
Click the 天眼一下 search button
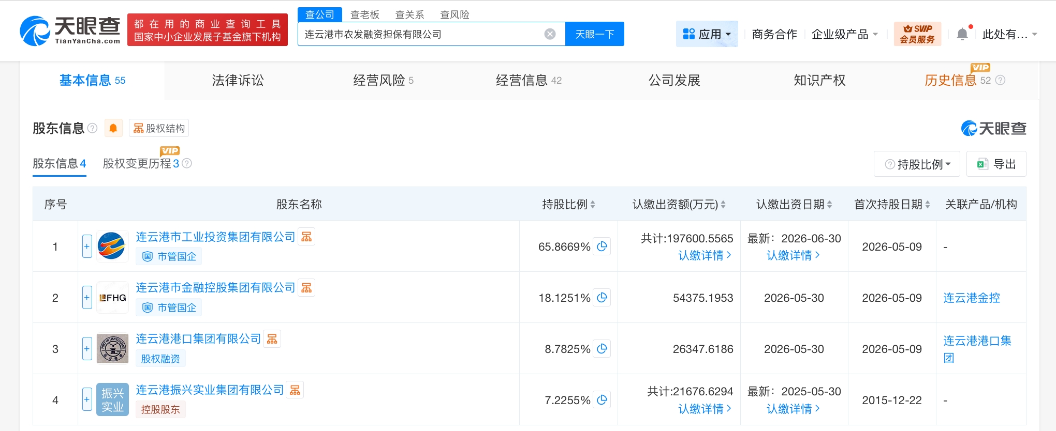(595, 34)
